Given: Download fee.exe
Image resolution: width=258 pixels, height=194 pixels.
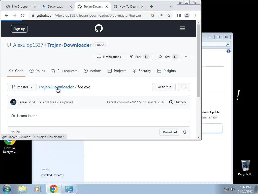Looking at the screenshot, I should tap(170, 132).
